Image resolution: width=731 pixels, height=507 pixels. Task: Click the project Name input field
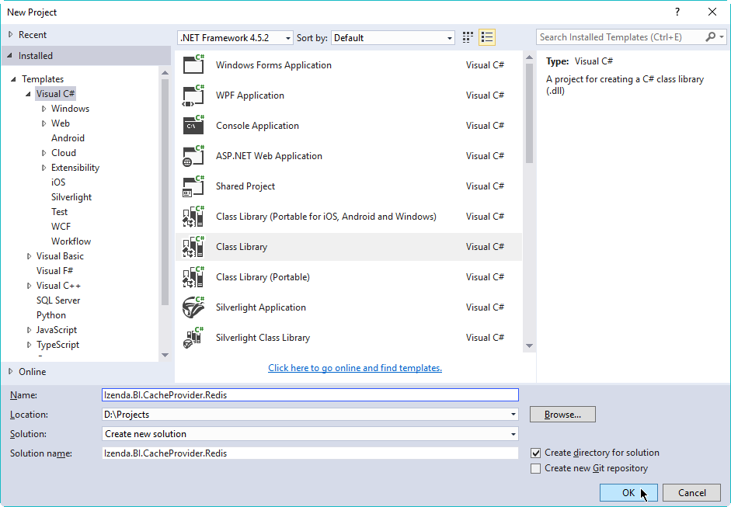click(x=310, y=394)
